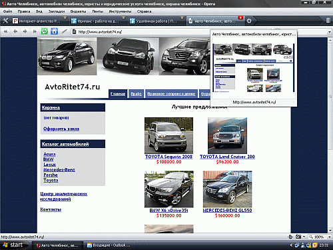Expand the address bar history dropdown
The image size is (333, 250).
330,32
